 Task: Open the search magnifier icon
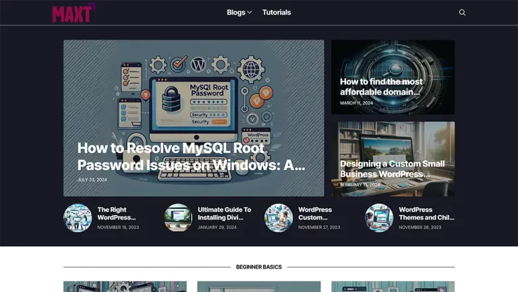462,13
